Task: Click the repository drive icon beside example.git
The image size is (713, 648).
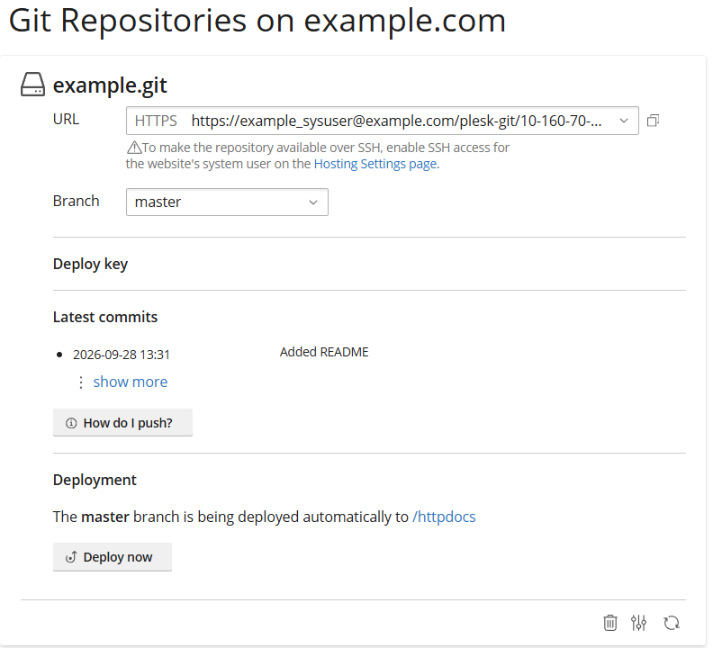Action: [x=32, y=85]
